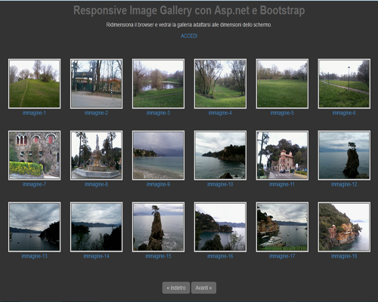378x302 pixels.
Task: Open the immagine-9 beach thumbnail
Action: point(158,156)
